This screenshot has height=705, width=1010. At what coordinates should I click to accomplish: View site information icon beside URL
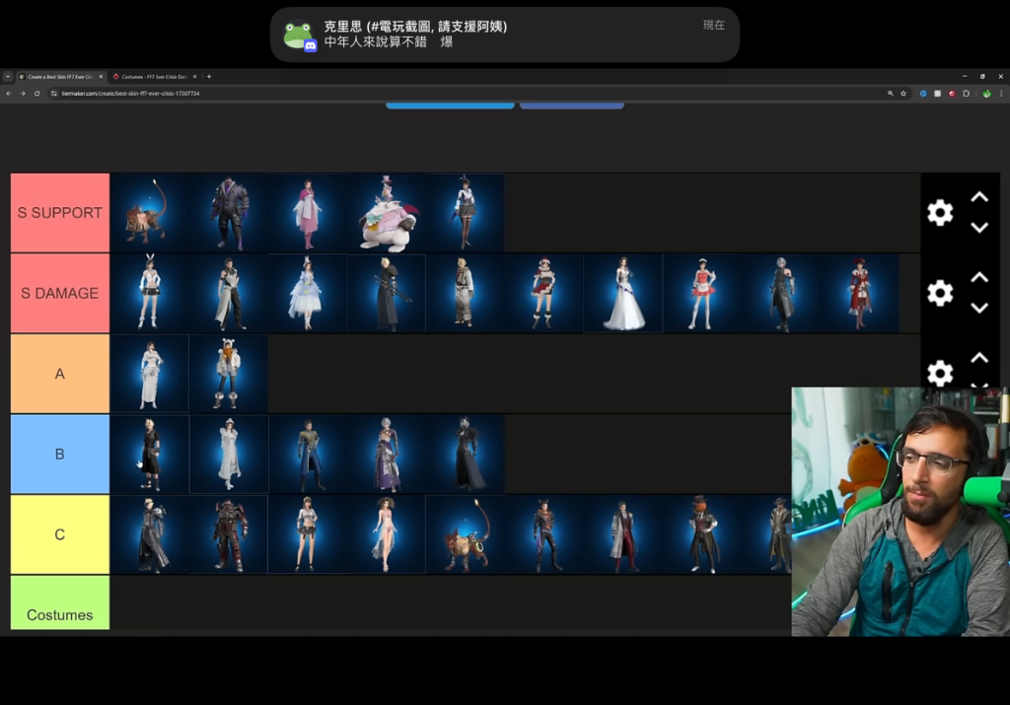coord(54,94)
